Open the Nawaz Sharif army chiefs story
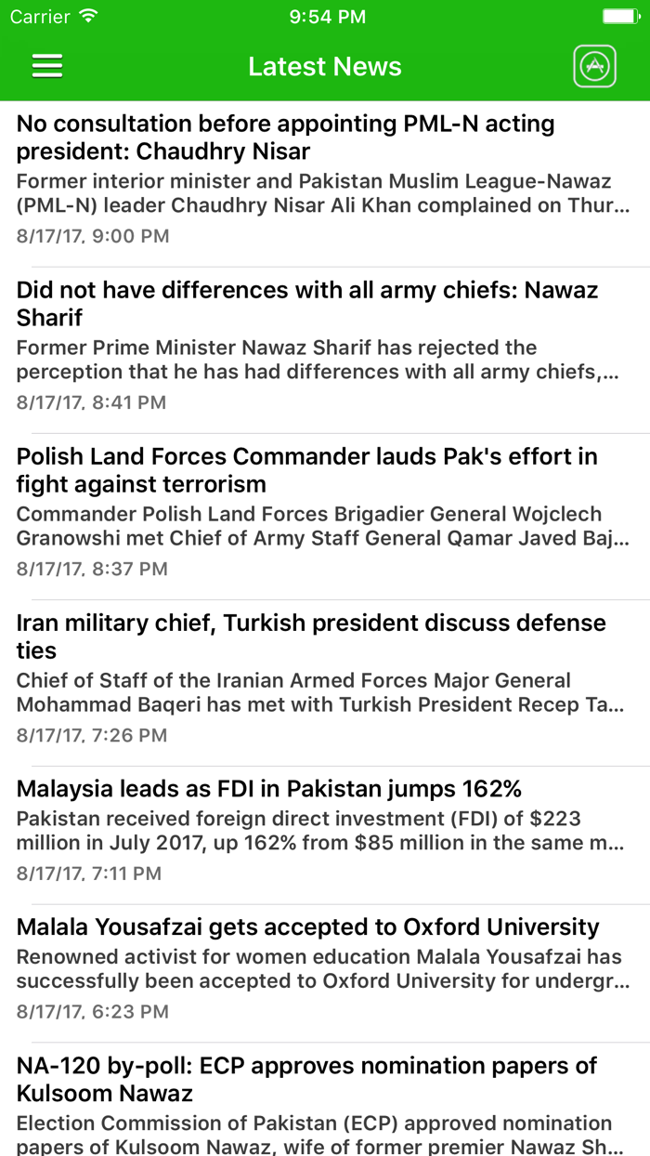The height and width of the screenshot is (1156, 650). 306,303
